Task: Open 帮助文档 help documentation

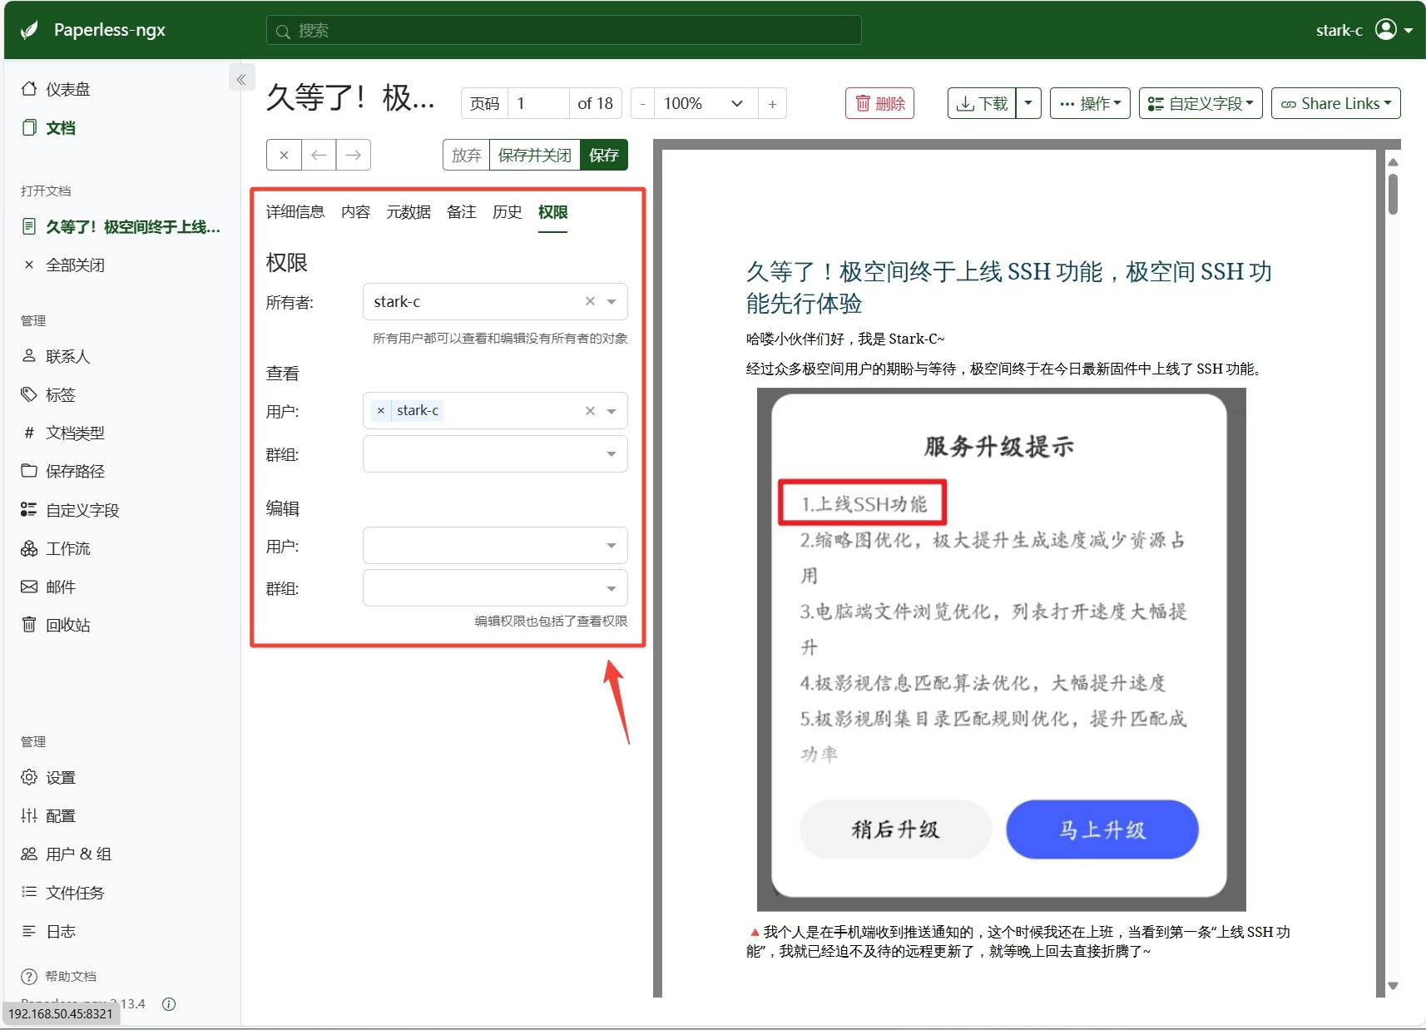Action: tap(59, 976)
